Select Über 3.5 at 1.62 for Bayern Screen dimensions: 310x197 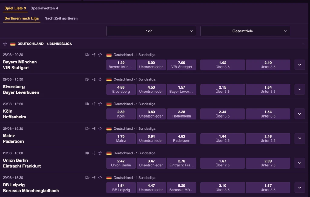coord(223,65)
